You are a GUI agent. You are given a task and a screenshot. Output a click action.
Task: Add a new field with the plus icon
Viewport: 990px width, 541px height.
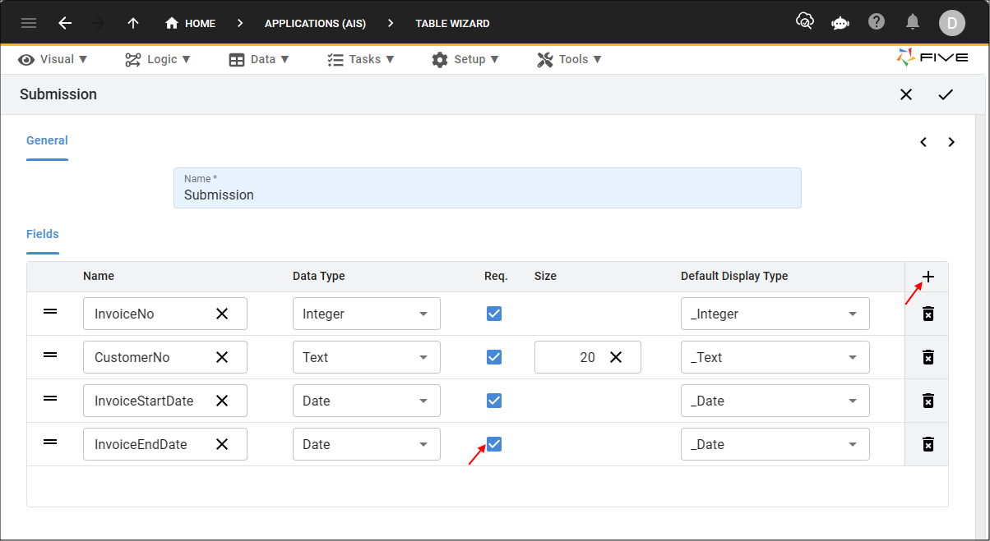927,277
